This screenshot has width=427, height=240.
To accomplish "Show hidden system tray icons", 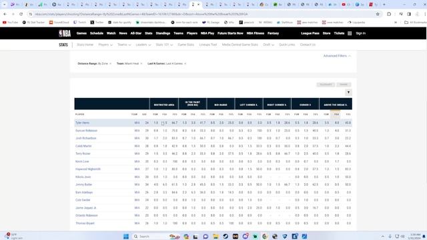I will point(382,236).
